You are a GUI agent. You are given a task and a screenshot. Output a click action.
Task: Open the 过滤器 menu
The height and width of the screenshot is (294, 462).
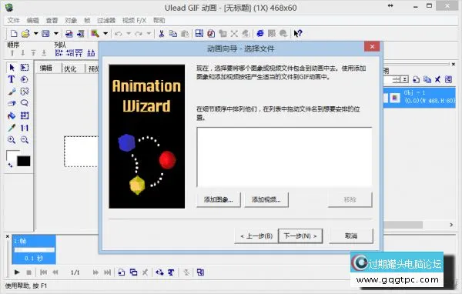pos(106,20)
